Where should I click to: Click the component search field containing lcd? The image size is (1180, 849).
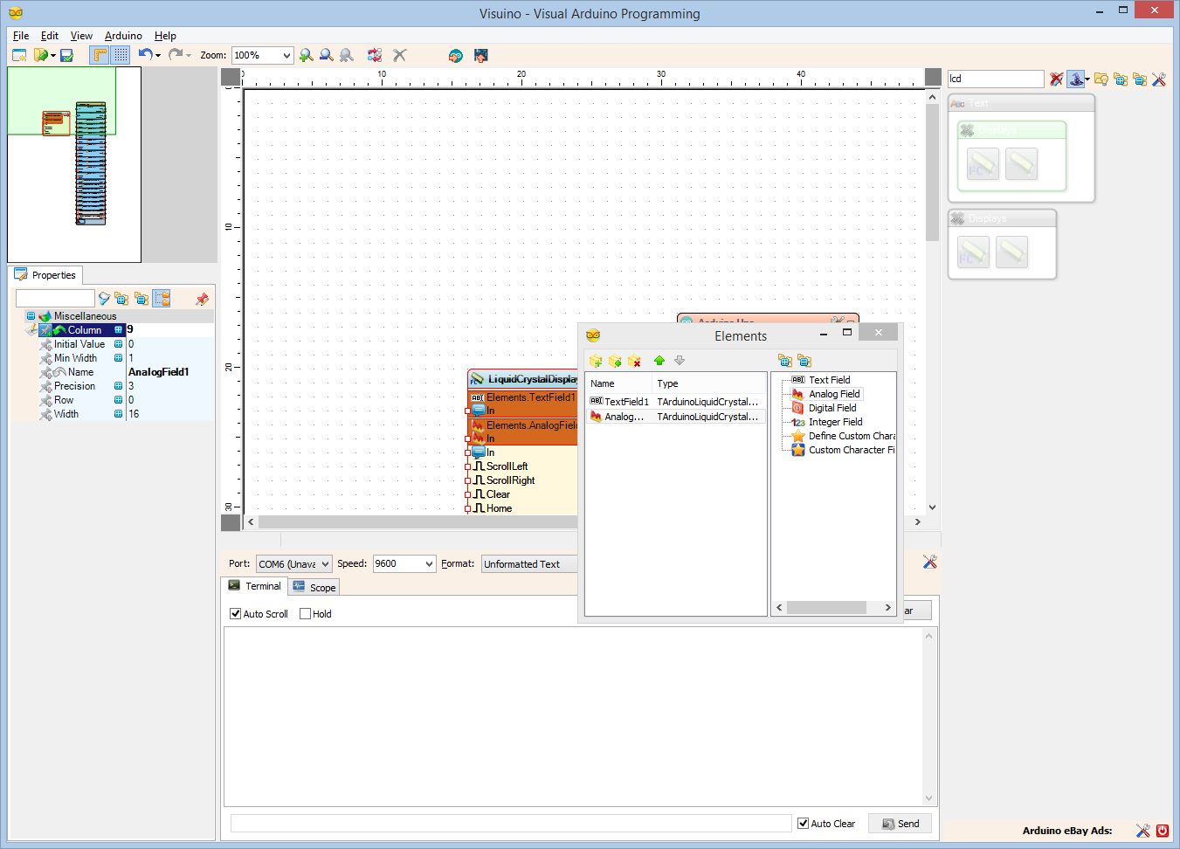996,79
